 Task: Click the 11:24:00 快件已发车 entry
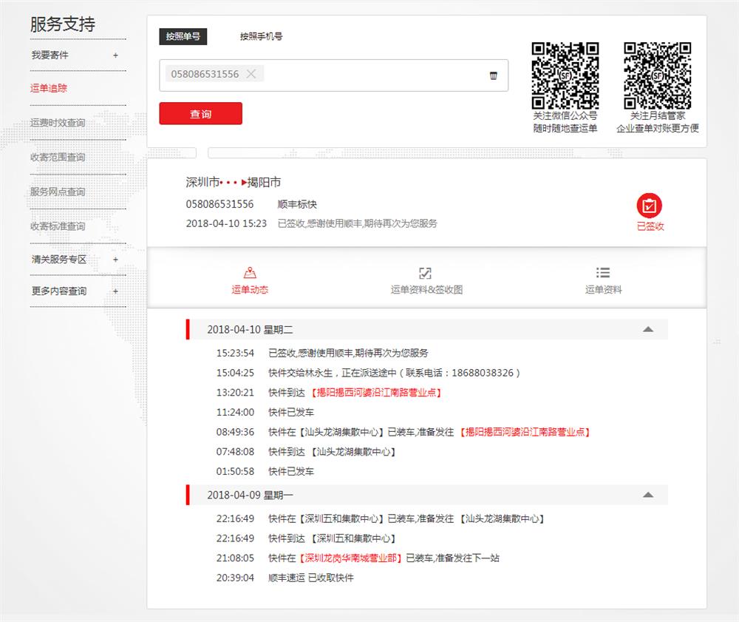point(265,412)
